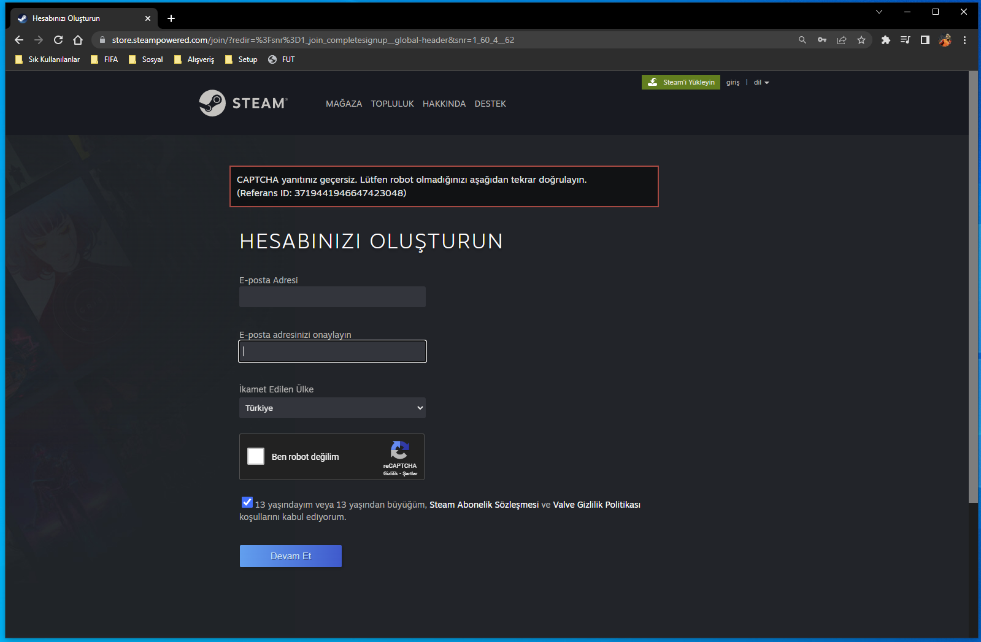Open the FUT bookmark

282,59
